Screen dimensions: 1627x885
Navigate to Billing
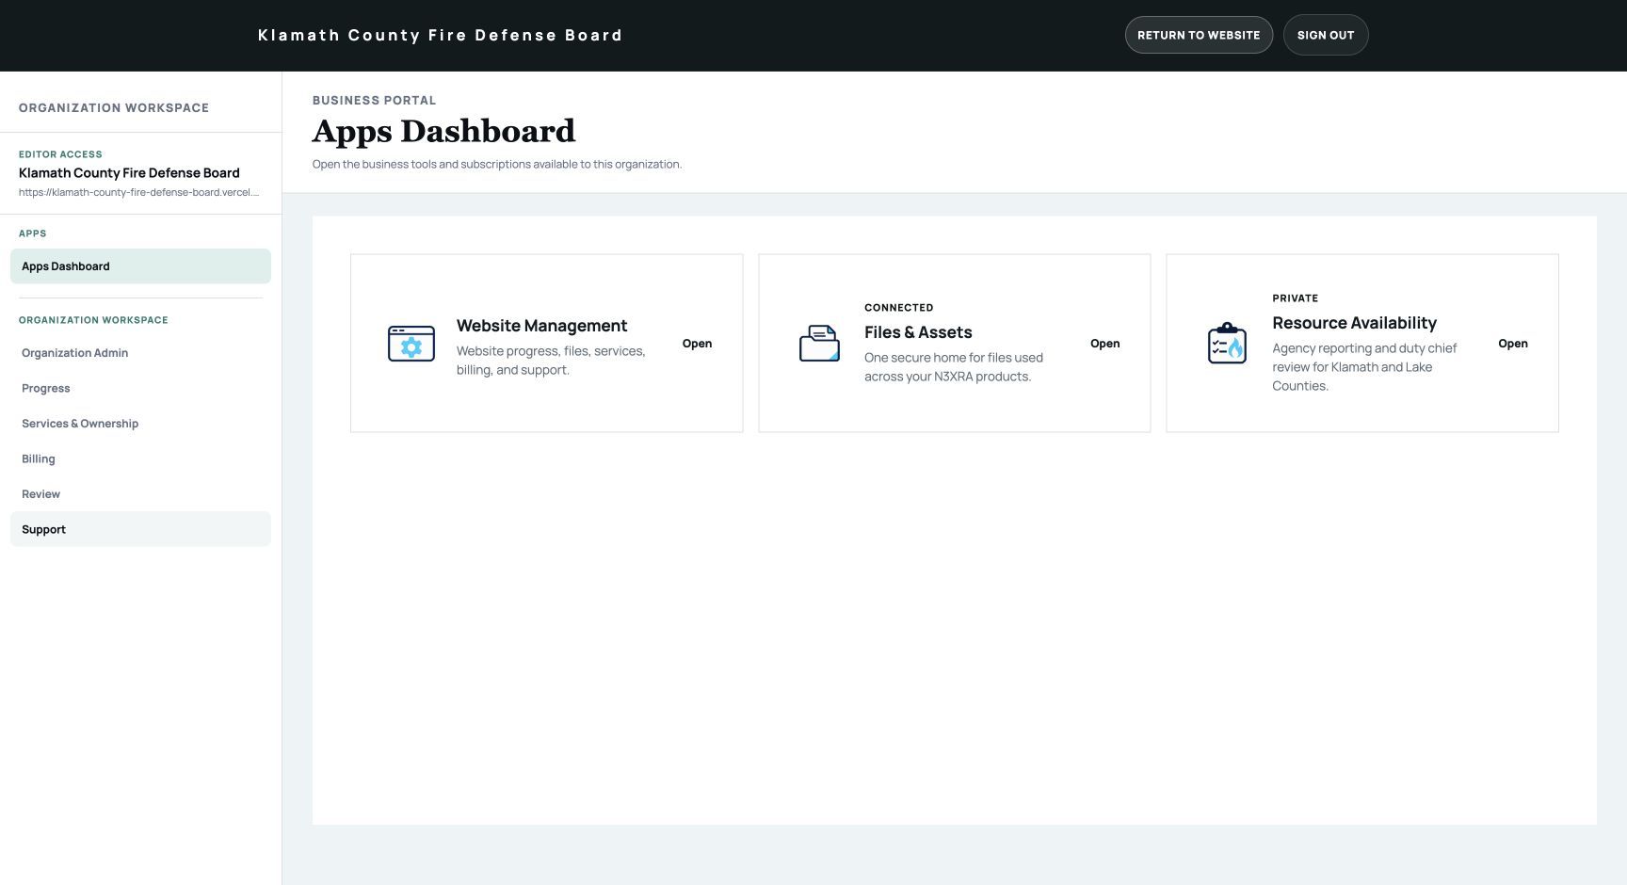point(140,459)
